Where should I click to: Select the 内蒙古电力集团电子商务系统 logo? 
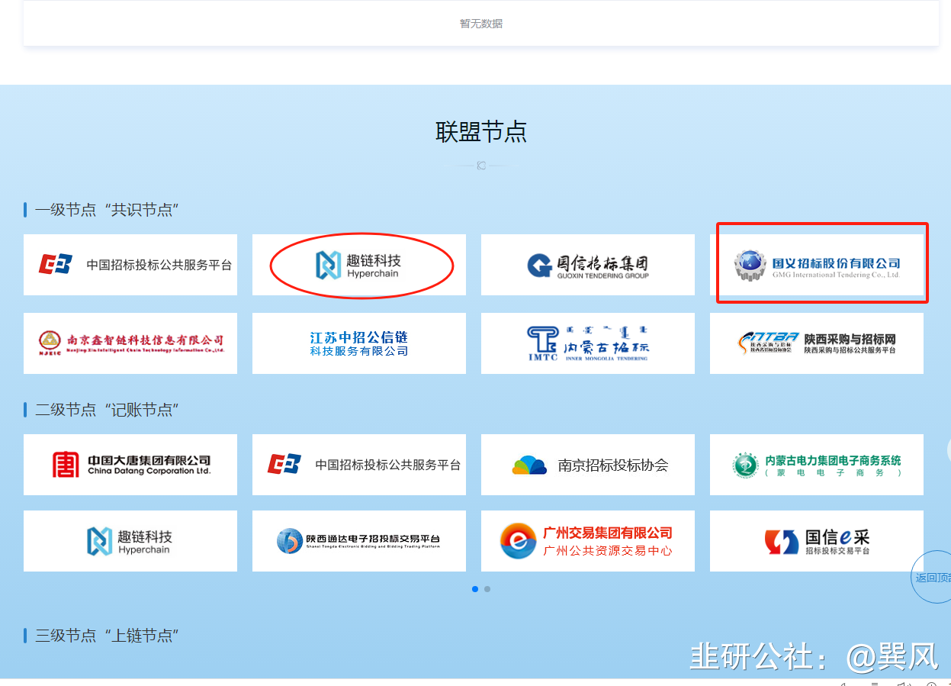(x=816, y=464)
